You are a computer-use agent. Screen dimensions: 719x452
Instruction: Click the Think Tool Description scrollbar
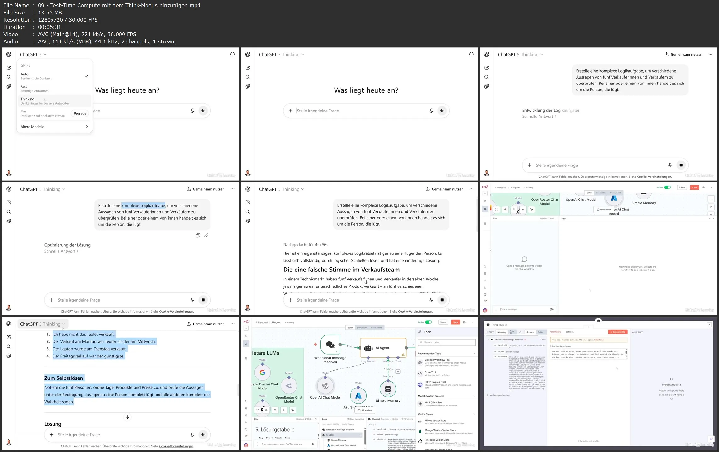[626, 352]
